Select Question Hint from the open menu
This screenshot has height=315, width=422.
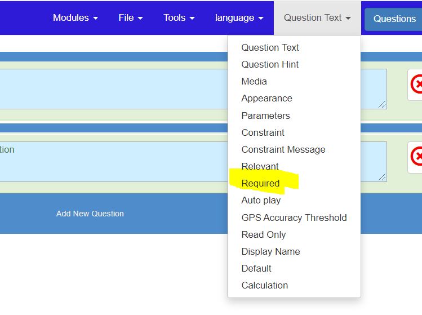[x=270, y=64]
